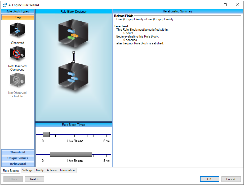Click the Next button
The width and height of the screenshot is (244, 185).
pos(34,179)
